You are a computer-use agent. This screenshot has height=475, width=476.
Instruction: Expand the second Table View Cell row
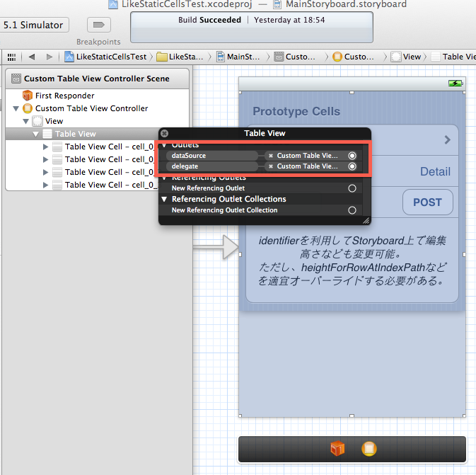[45, 159]
